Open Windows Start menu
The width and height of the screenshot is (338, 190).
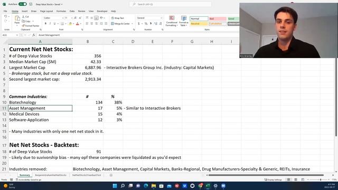tap(115, 186)
